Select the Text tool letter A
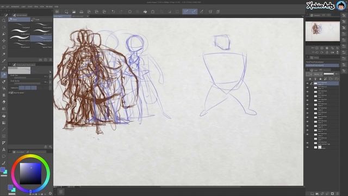348x196 pixels. pyautogui.click(x=4, y=150)
